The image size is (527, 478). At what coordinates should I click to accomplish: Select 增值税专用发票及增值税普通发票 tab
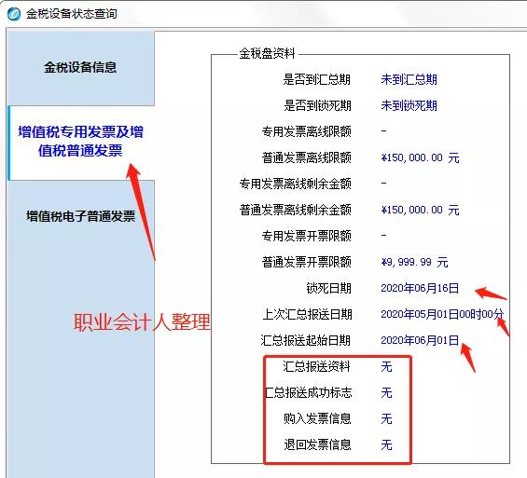[x=80, y=142]
